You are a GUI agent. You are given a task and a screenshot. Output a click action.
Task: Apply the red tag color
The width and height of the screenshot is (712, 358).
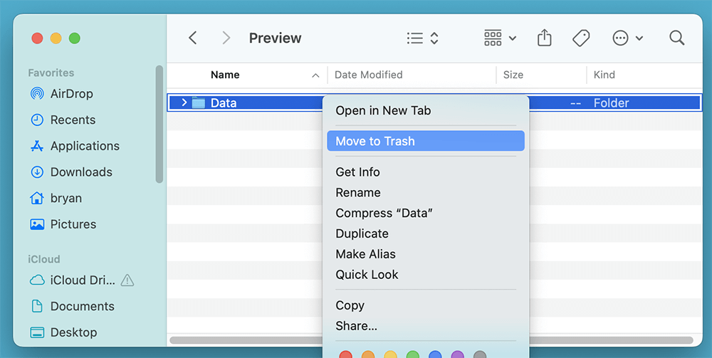point(345,354)
